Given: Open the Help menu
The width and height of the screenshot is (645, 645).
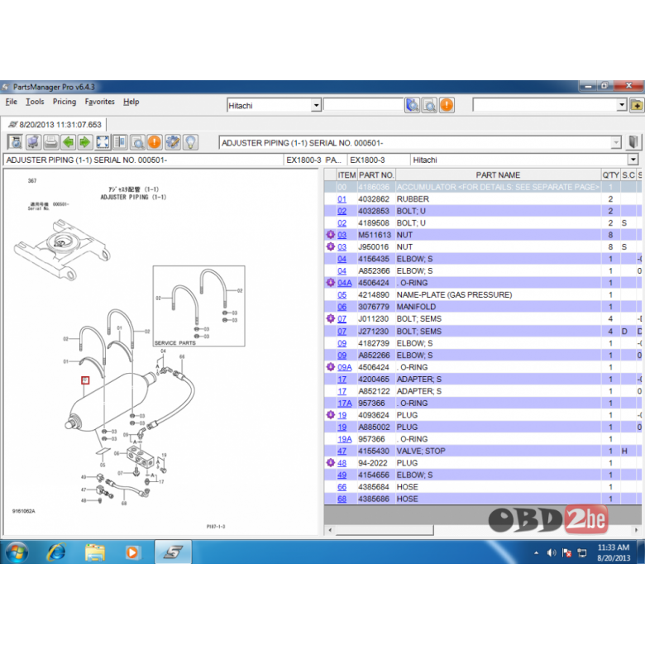Looking at the screenshot, I should pyautogui.click(x=131, y=102).
